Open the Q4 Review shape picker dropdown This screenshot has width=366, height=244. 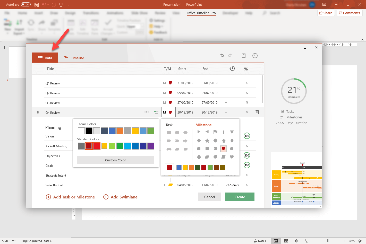pos(171,112)
